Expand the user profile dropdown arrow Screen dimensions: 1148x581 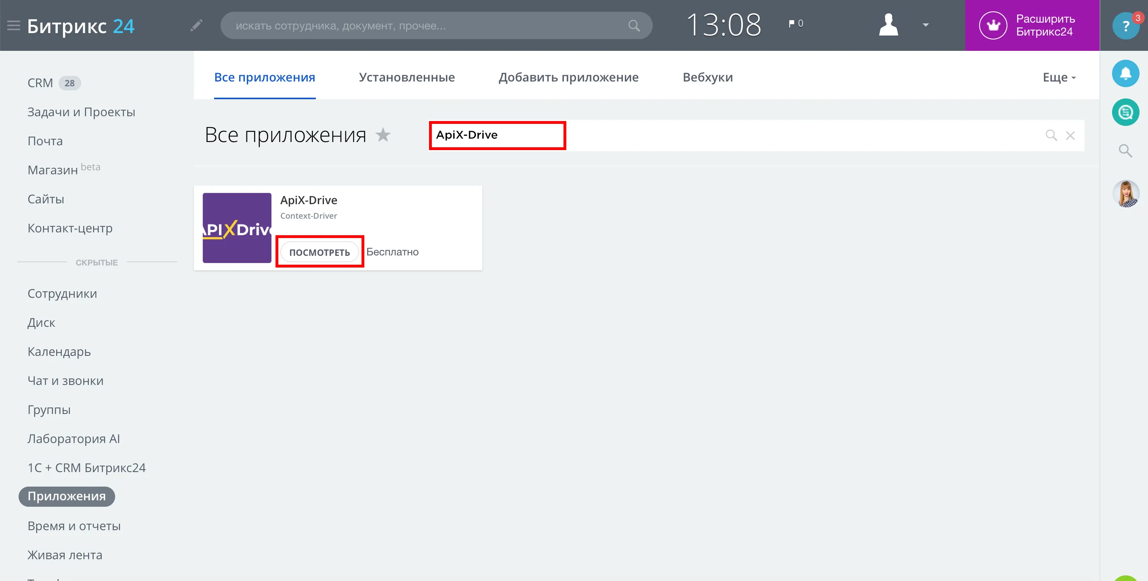[x=925, y=25]
